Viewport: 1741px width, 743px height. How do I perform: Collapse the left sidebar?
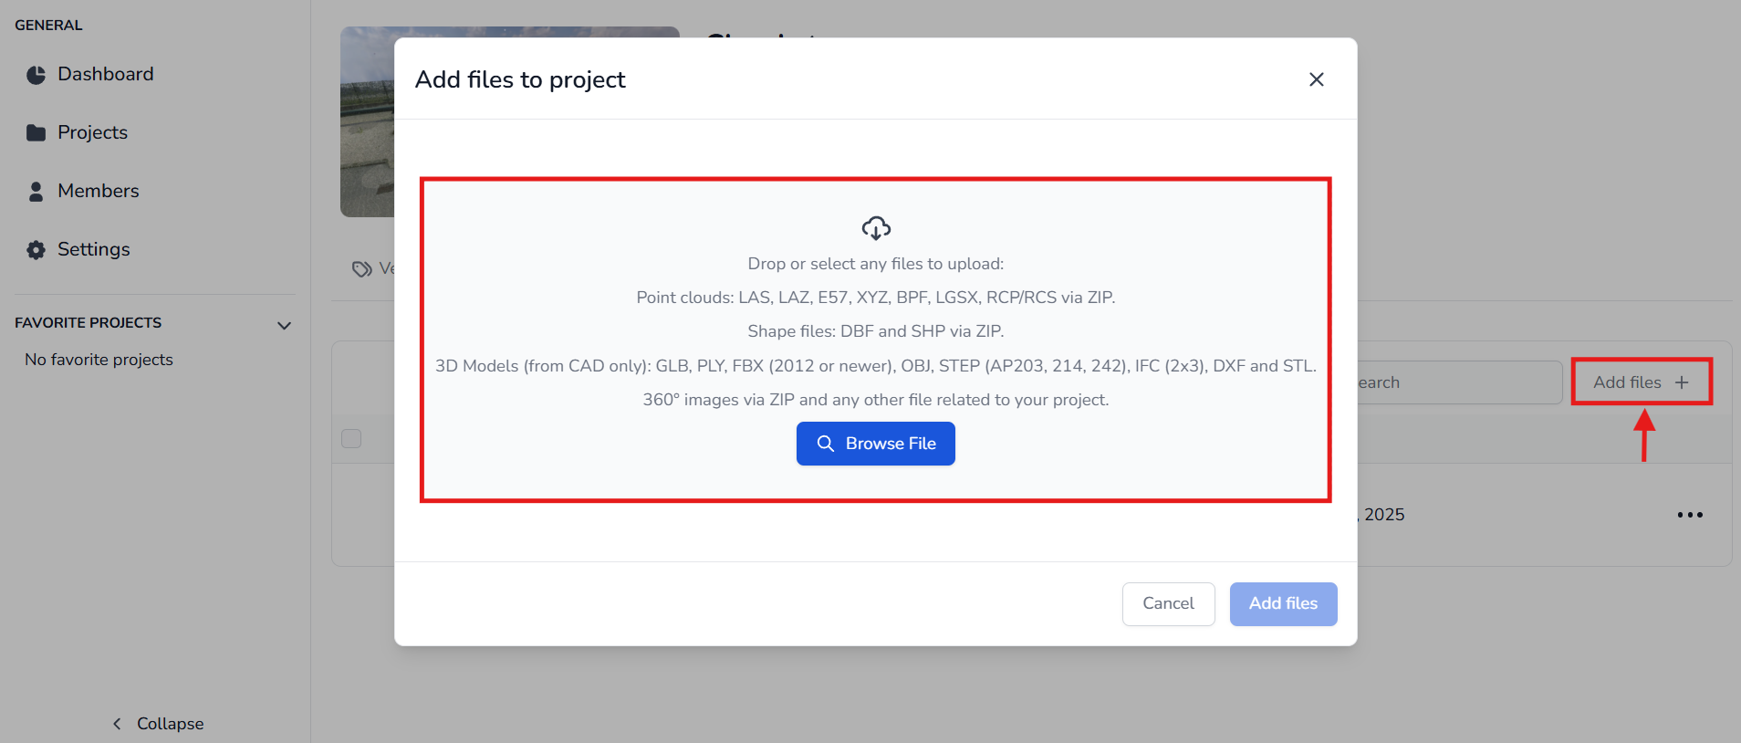coord(157,724)
